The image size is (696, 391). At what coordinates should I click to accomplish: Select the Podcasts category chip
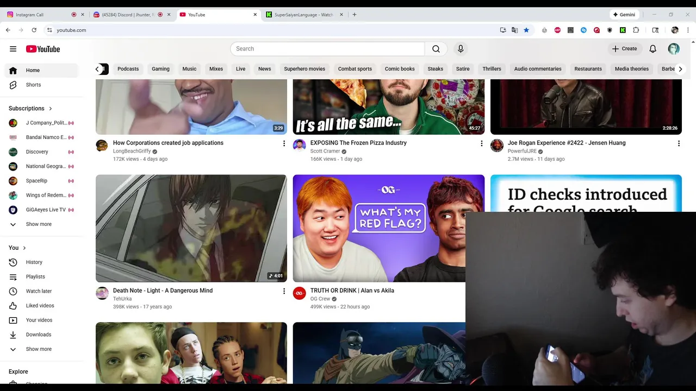tap(128, 69)
